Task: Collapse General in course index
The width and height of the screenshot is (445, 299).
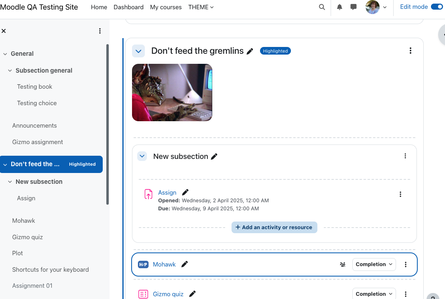Action: 5,54
